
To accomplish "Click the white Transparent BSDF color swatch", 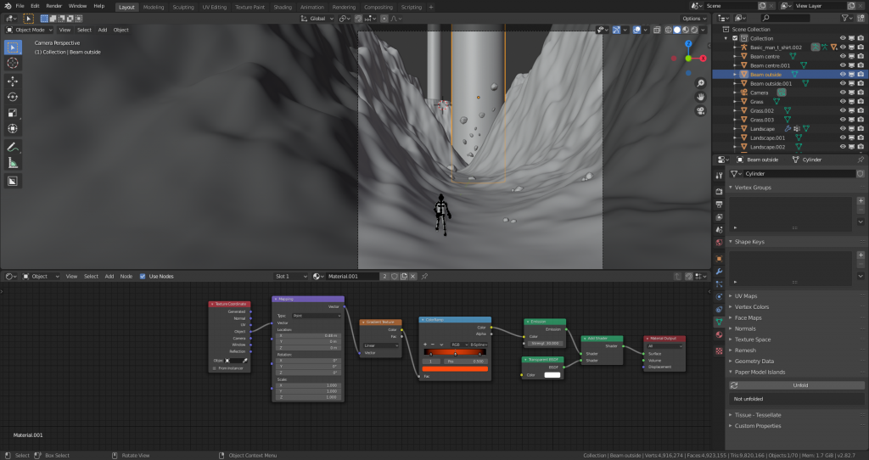I will coord(552,375).
